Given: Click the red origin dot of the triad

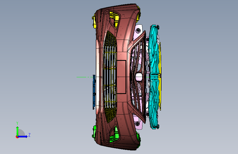Looking at the screenshot, I should tap(17, 137).
